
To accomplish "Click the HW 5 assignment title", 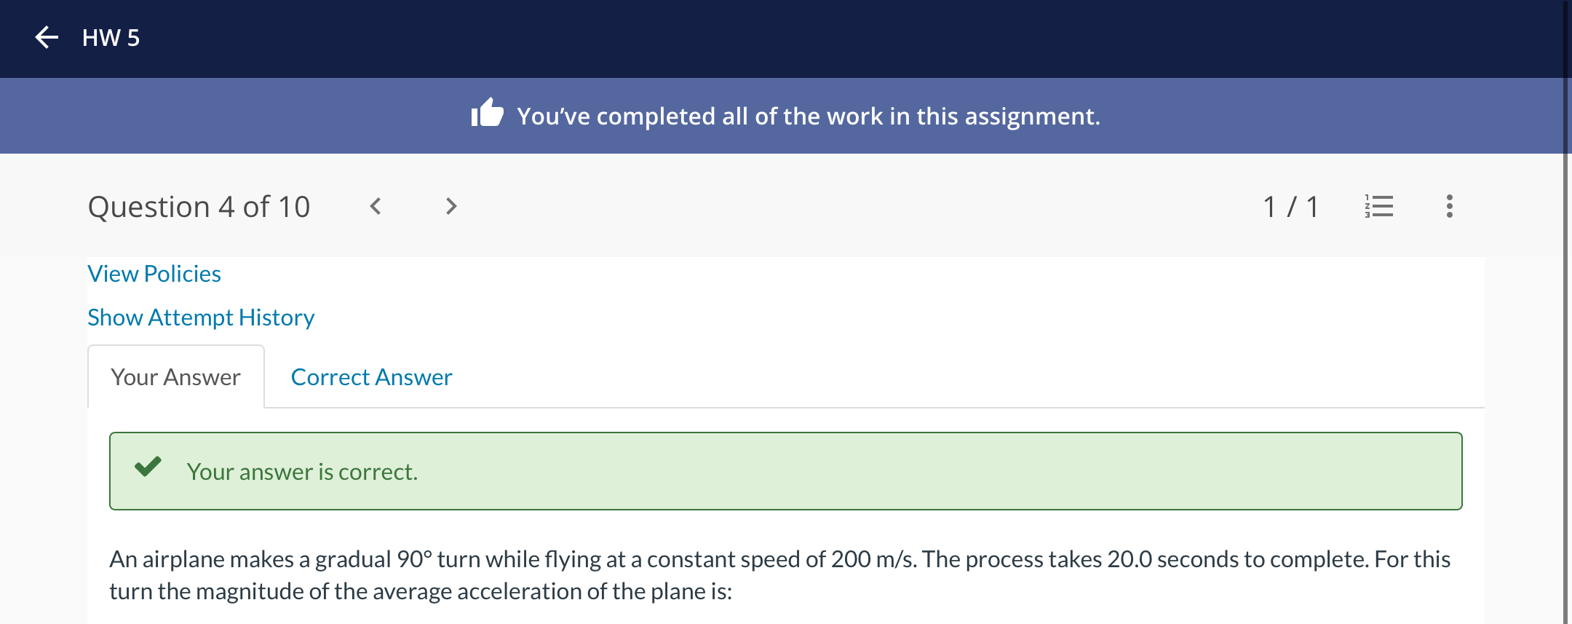I will [x=111, y=38].
